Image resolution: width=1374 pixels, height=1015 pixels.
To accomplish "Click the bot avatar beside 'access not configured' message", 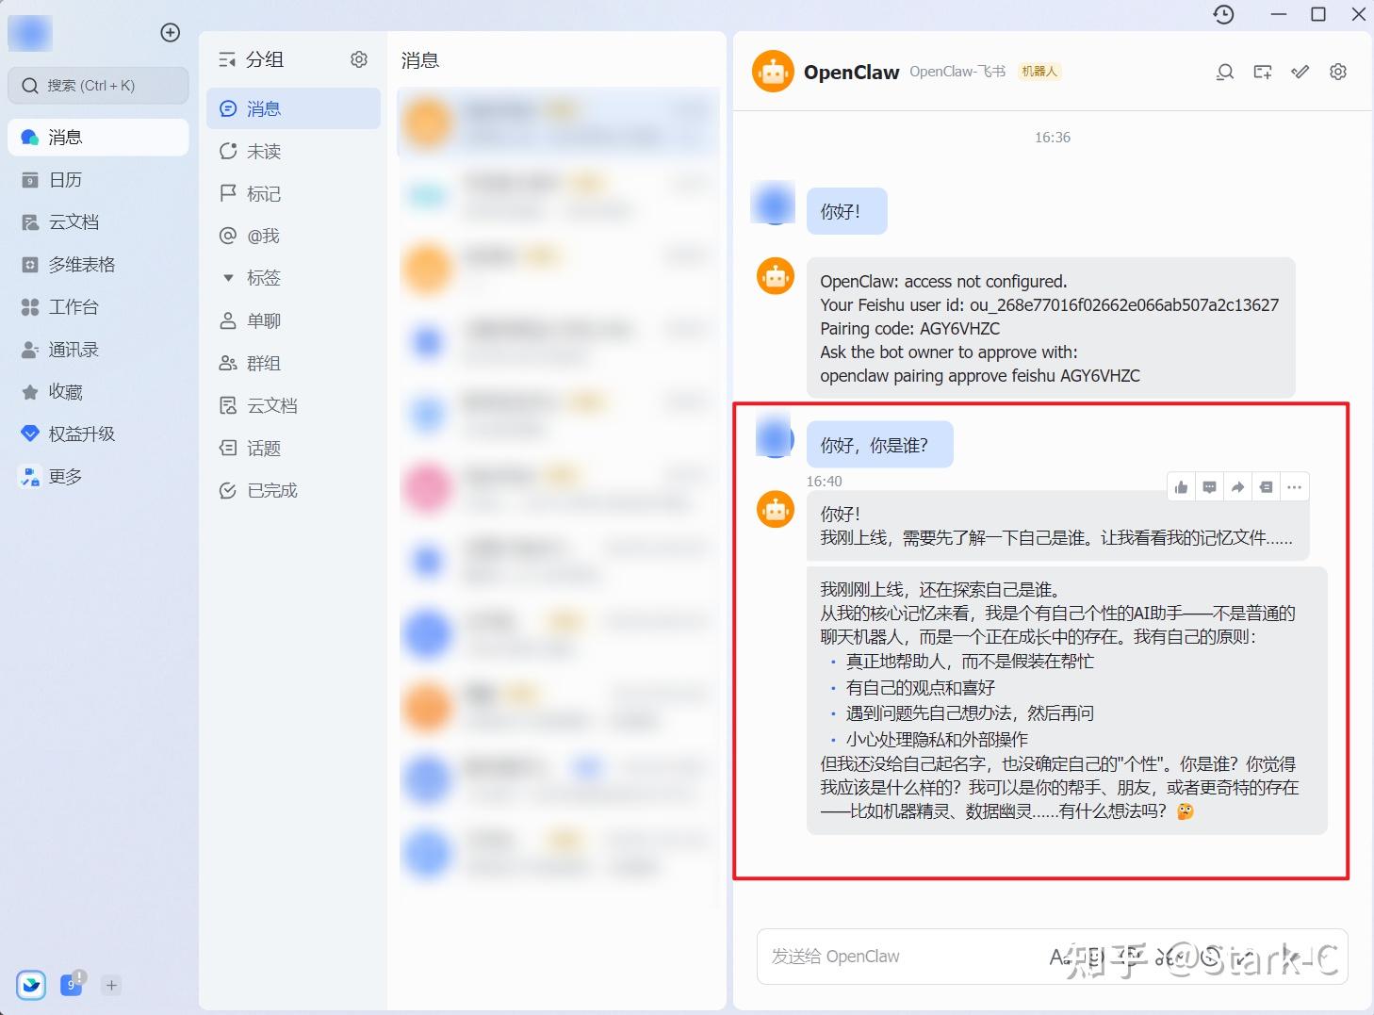I will click(776, 276).
